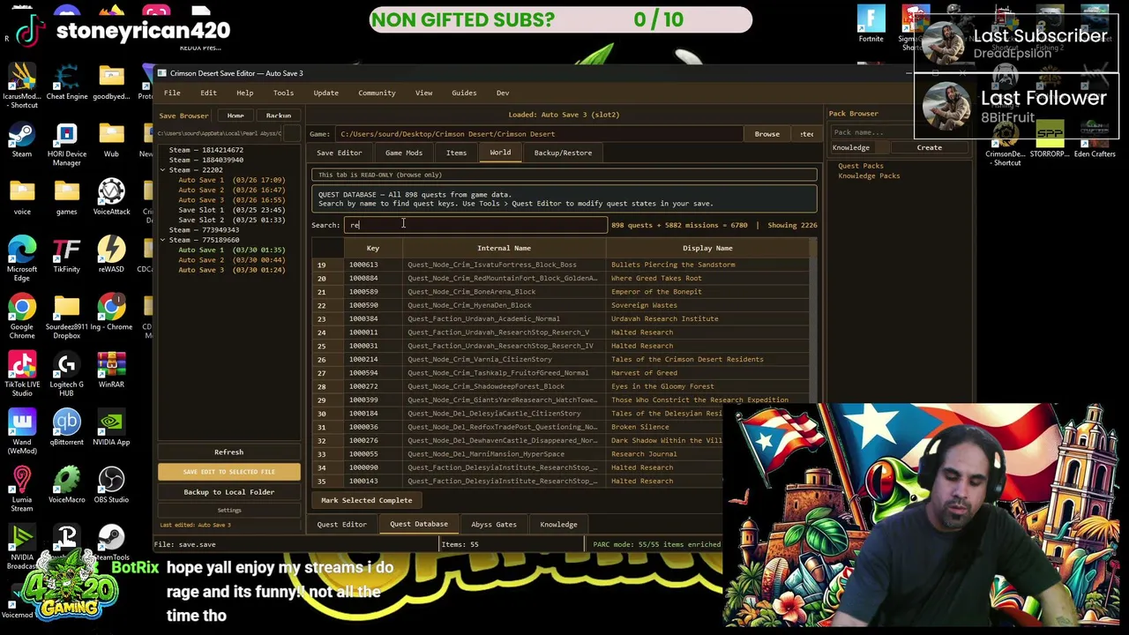Image resolution: width=1129 pixels, height=635 pixels.
Task: Click the quest Search input field
Action: [475, 225]
